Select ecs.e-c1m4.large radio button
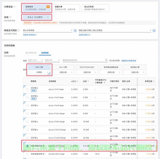The width and height of the screenshot is (160, 159). click(x=27, y=106)
